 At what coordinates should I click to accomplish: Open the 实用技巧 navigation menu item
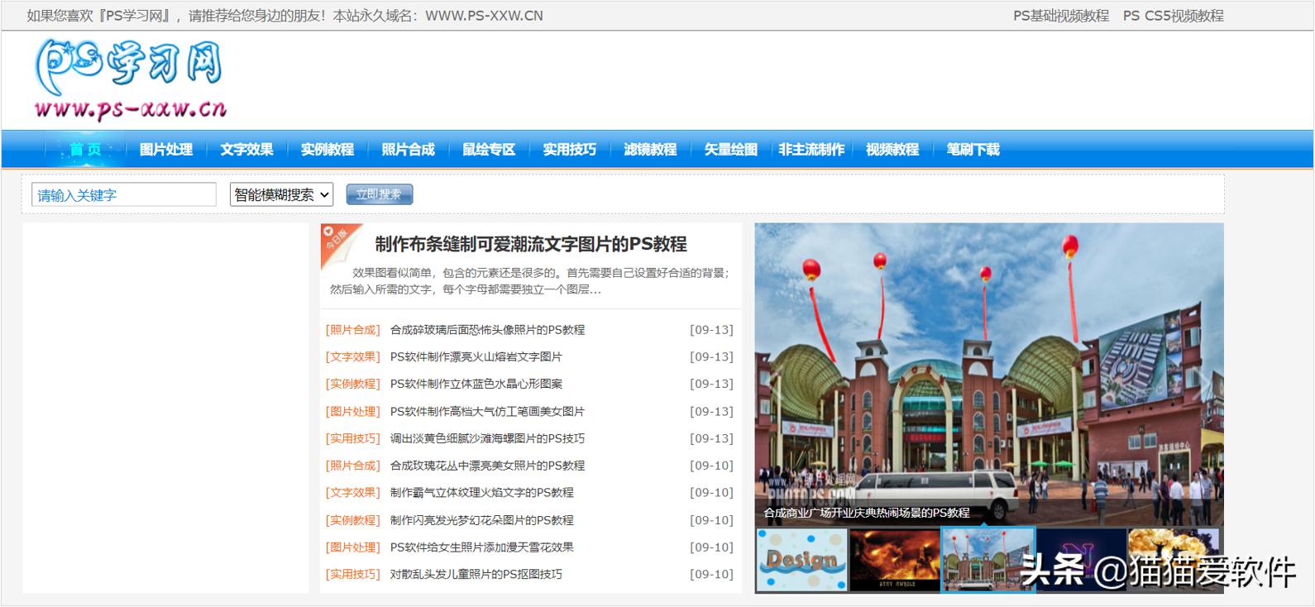pos(569,150)
